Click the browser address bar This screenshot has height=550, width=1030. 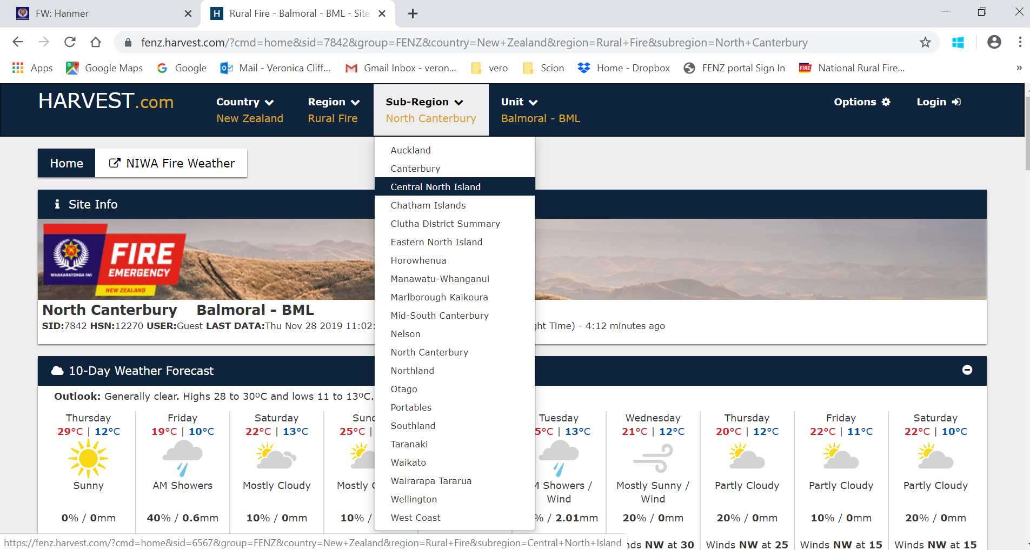474,42
